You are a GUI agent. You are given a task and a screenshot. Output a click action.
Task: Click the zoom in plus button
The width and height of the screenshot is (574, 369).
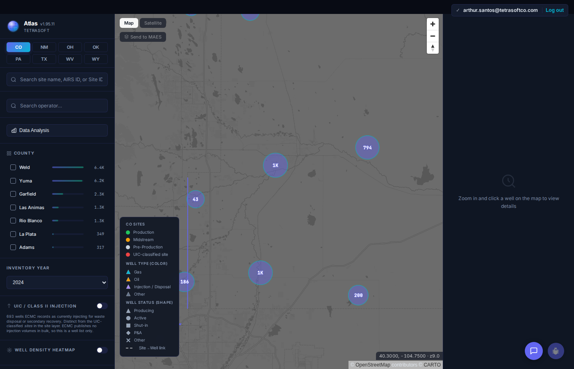click(x=433, y=24)
